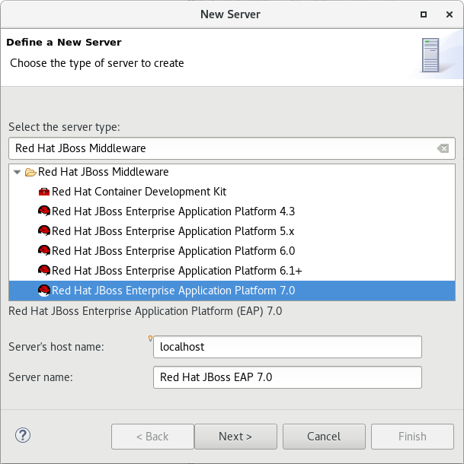Click the red hat icon for Platform 5.x
Image resolution: width=464 pixels, height=464 pixels.
click(44, 231)
